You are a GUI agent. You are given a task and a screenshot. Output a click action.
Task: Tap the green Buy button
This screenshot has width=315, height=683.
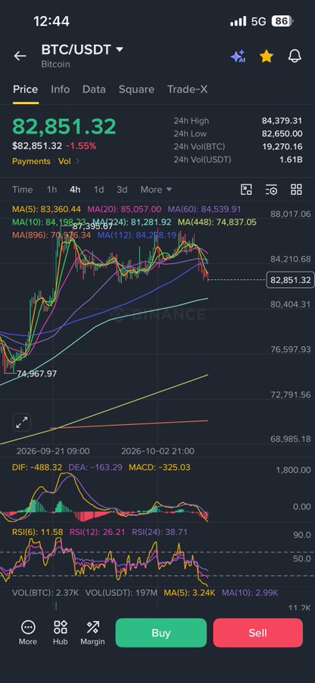(161, 632)
